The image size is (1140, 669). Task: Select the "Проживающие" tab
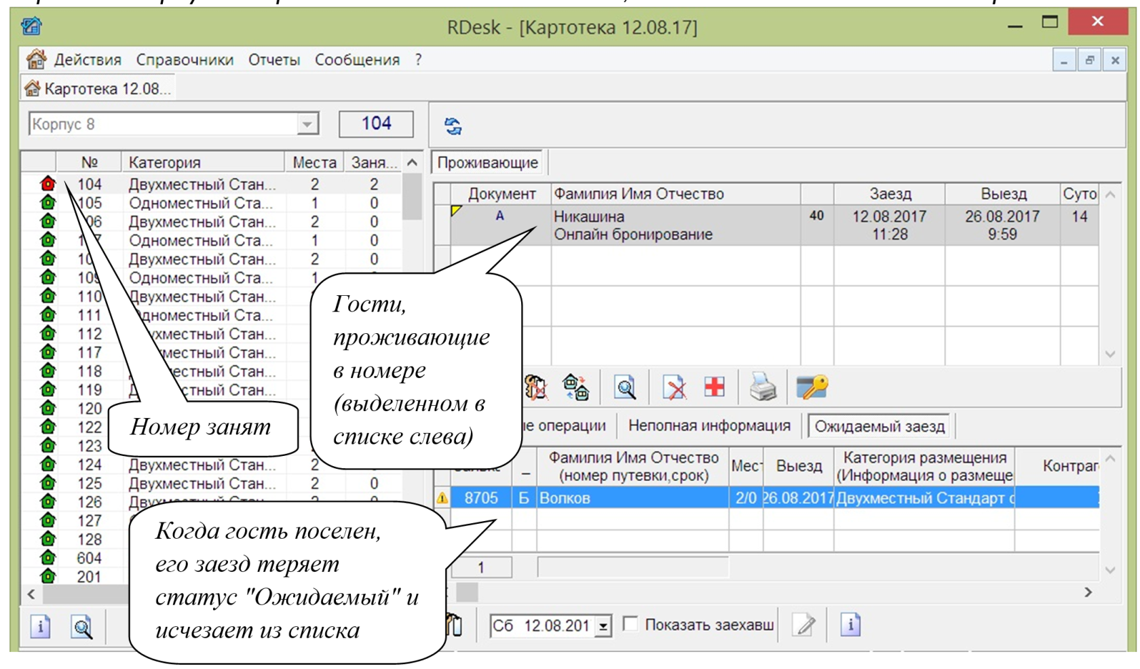coord(487,162)
